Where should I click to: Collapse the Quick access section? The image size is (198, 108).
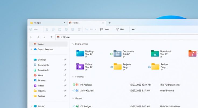coord(73,44)
